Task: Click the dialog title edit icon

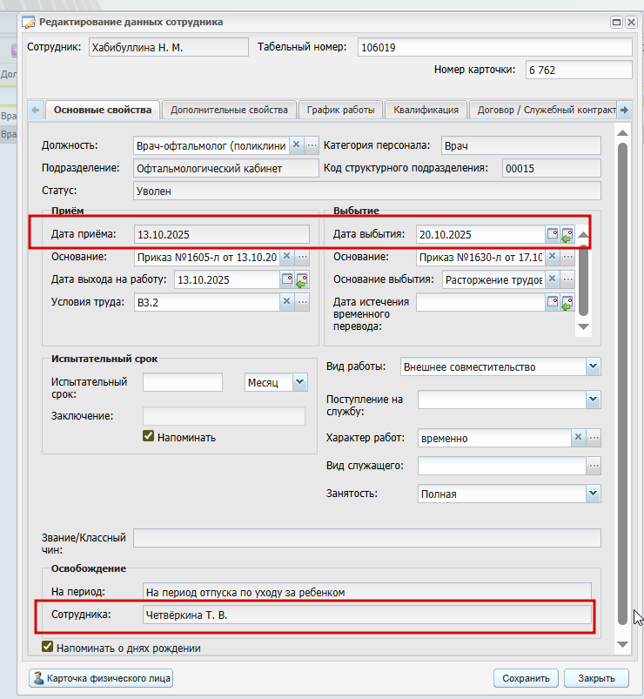Action: (29, 22)
